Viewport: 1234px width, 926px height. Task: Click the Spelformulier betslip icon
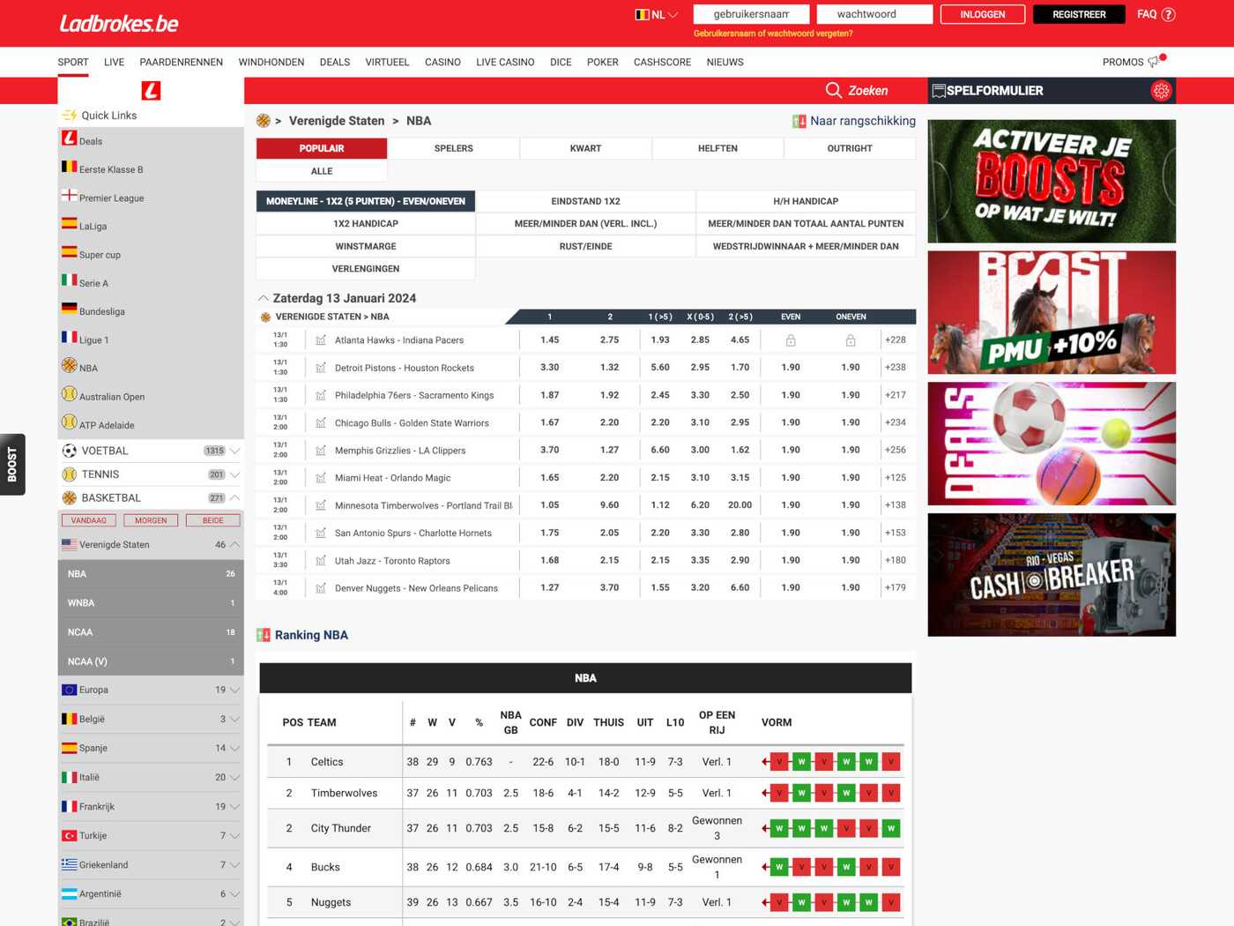[939, 91]
